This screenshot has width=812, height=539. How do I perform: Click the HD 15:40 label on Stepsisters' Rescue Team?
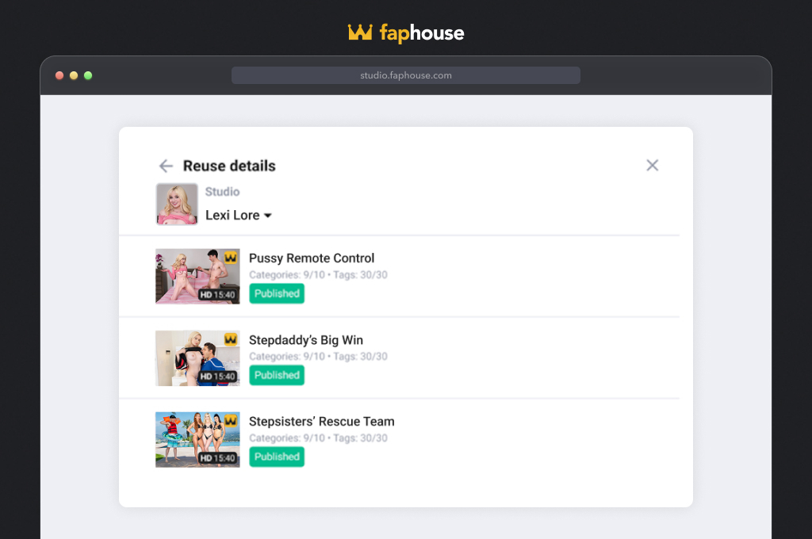tap(217, 457)
